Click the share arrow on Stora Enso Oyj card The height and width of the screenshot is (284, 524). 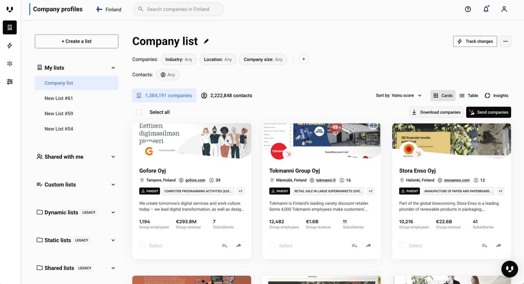pyautogui.click(x=498, y=246)
